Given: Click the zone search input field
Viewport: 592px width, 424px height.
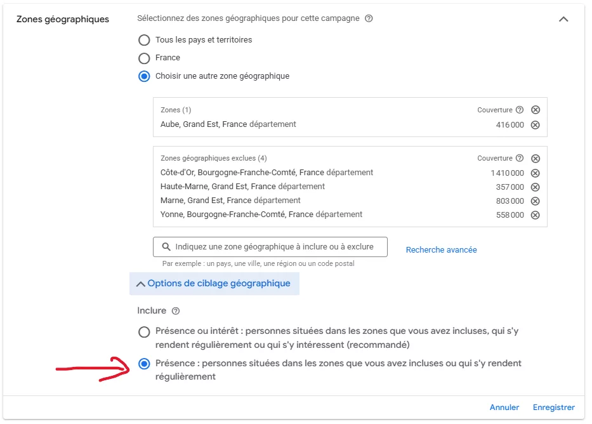Looking at the screenshot, I should (273, 246).
